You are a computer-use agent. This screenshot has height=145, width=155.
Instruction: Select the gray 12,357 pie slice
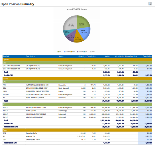pos(71,23)
